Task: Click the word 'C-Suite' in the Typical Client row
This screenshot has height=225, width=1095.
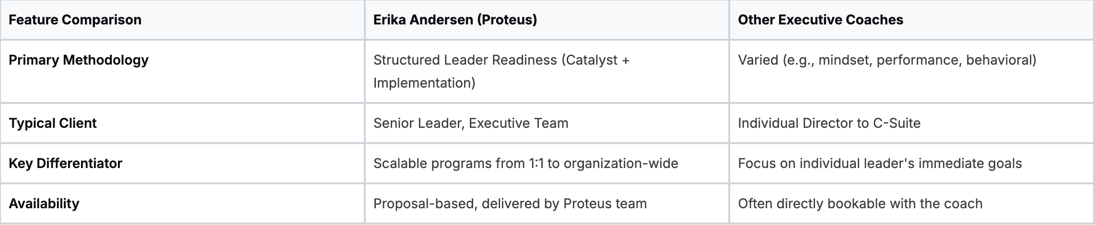Action: [897, 123]
